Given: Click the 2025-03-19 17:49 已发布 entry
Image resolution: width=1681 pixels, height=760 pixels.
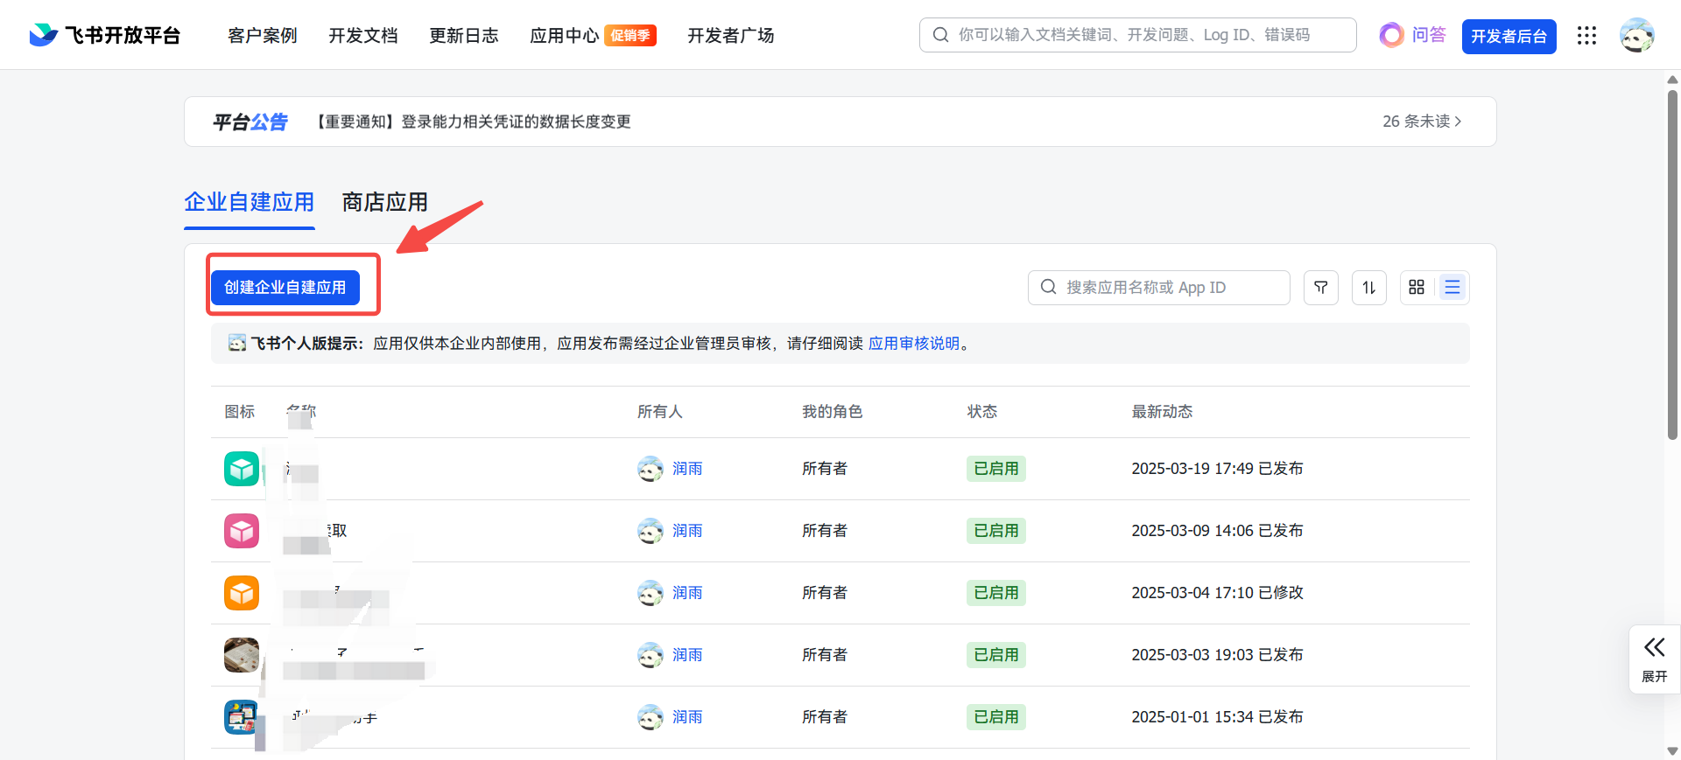Looking at the screenshot, I should (1217, 469).
